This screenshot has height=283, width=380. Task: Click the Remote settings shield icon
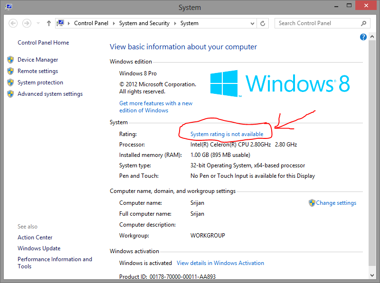click(10, 71)
